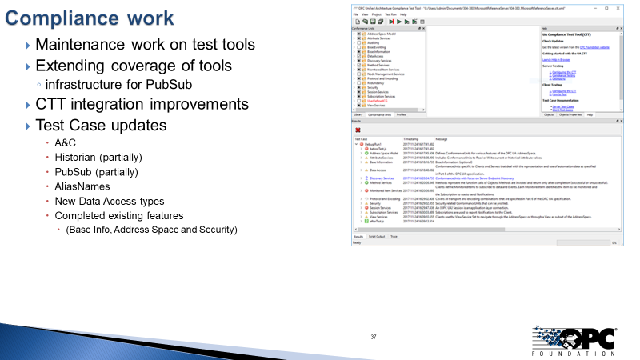640x360 pixels.
Task: Click the Launch Help in Browser link
Action: coord(556,60)
